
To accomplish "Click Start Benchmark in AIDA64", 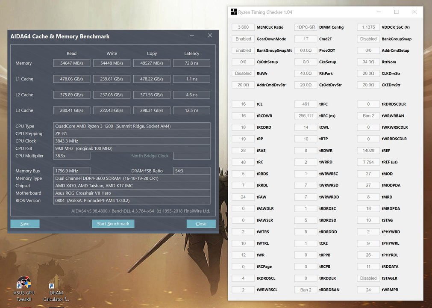I will click(113, 224).
